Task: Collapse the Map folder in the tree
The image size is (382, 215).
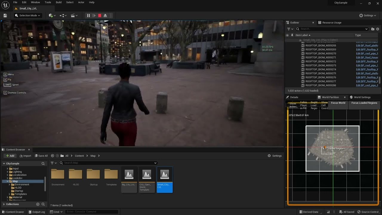Action: tap(7, 181)
